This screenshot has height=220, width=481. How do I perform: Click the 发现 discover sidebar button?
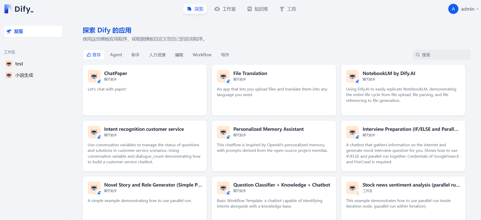click(33, 31)
